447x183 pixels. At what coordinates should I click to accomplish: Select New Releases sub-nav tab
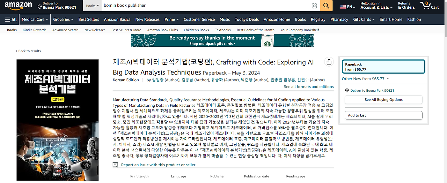pos(95,30)
